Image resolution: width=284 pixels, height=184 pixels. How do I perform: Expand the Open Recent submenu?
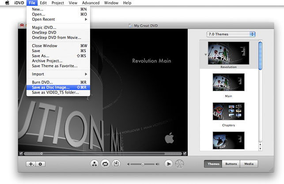point(58,19)
